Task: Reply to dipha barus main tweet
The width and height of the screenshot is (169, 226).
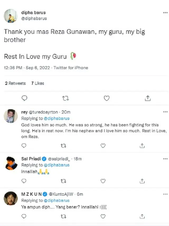Action: tap(24, 98)
